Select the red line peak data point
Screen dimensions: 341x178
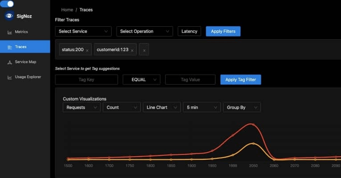pos(253,125)
